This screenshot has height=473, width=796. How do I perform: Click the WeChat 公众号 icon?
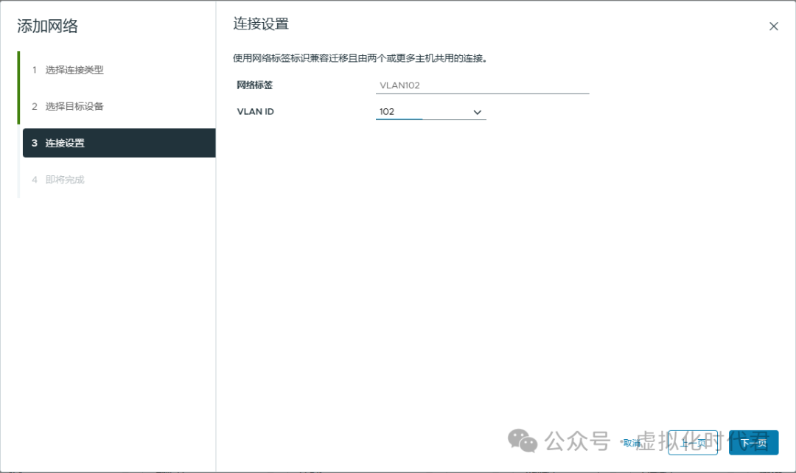tap(523, 441)
